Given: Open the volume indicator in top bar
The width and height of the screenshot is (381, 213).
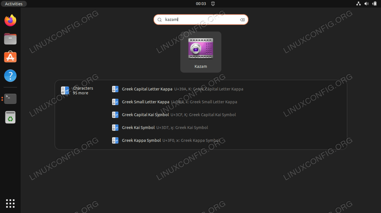Looking at the screenshot, I should pyautogui.click(x=366, y=4).
